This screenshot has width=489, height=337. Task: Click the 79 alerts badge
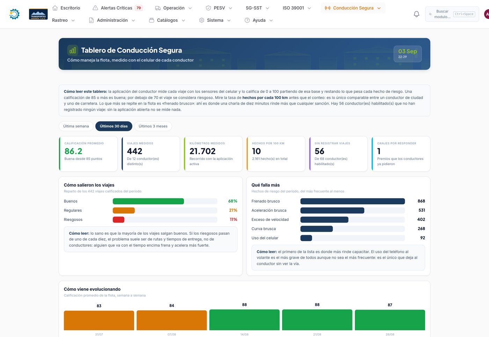(x=139, y=8)
